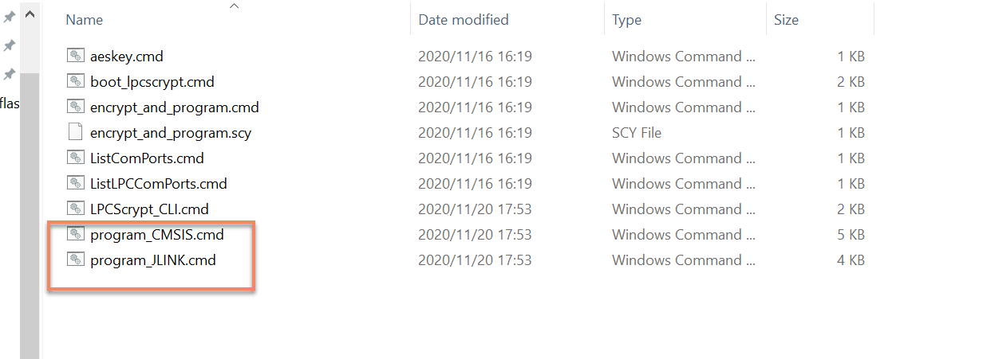This screenshot has height=359, width=983.
Task: Click the LPCScrypt_CLI.cmd file icon
Action: click(x=76, y=209)
